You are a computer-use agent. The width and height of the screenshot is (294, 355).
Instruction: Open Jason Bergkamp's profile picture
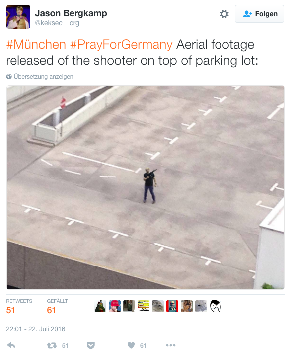coord(18,17)
